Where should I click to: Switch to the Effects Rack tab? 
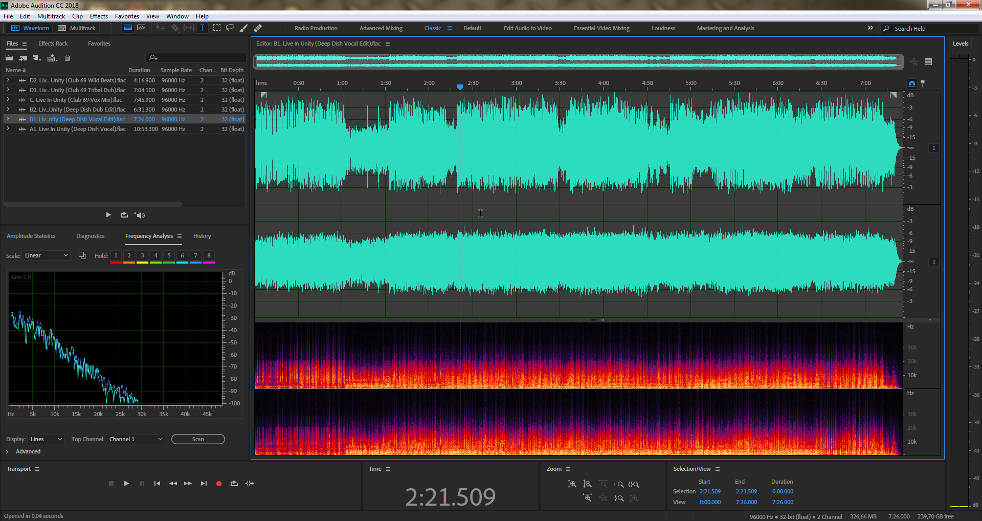tap(53, 44)
